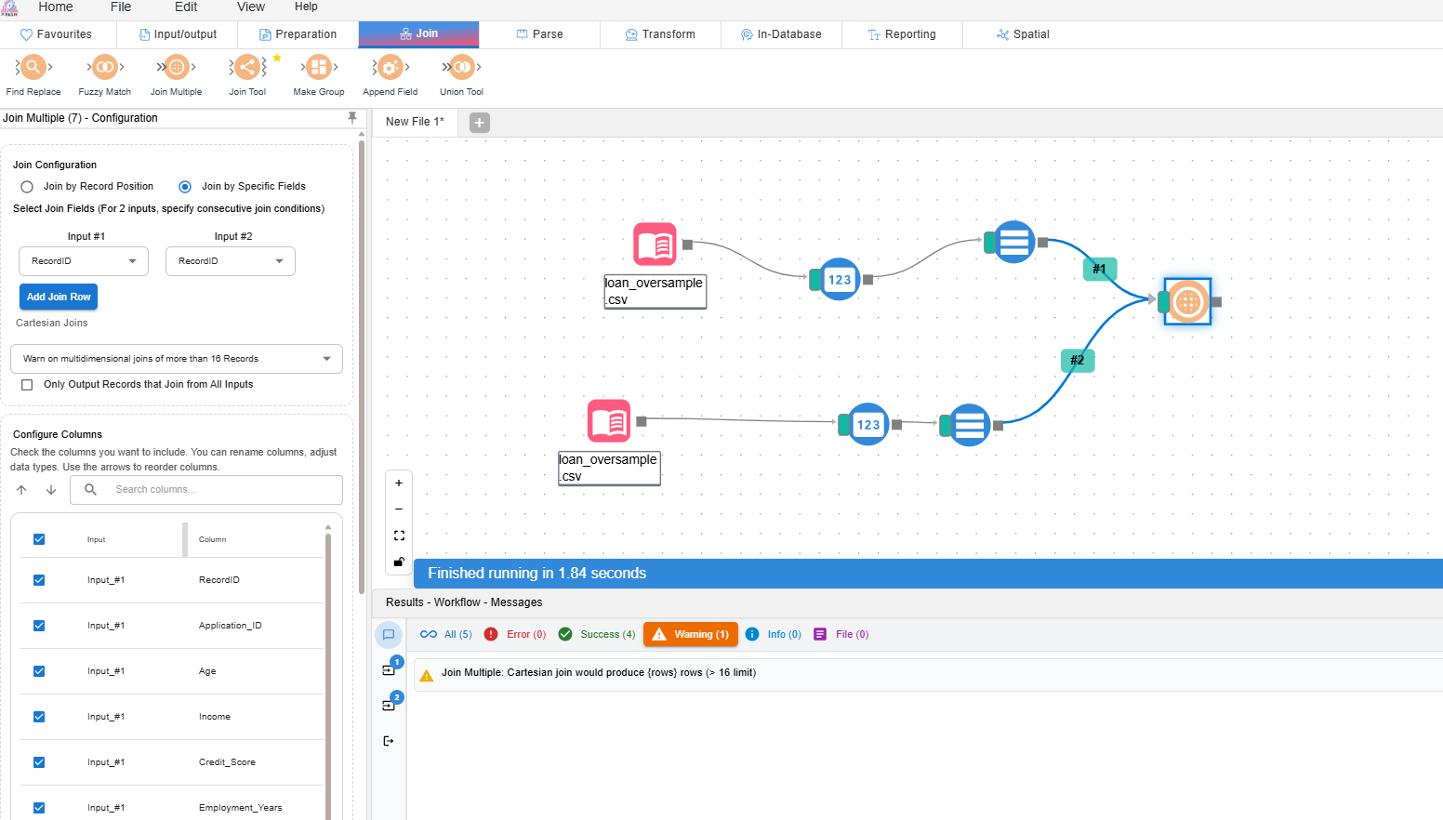Select the Union Tool icon
The width and height of the screenshot is (1443, 820).
coord(461,68)
